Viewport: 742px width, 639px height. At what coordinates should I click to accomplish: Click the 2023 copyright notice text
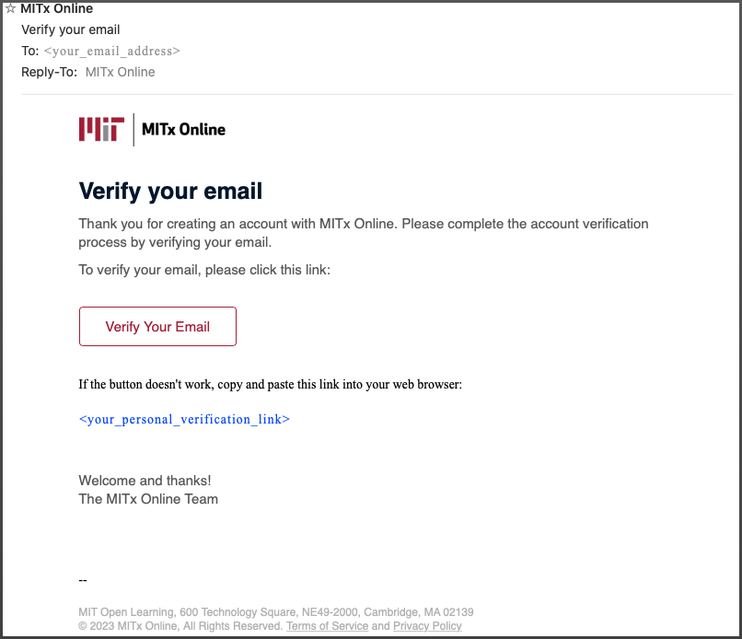point(180,626)
